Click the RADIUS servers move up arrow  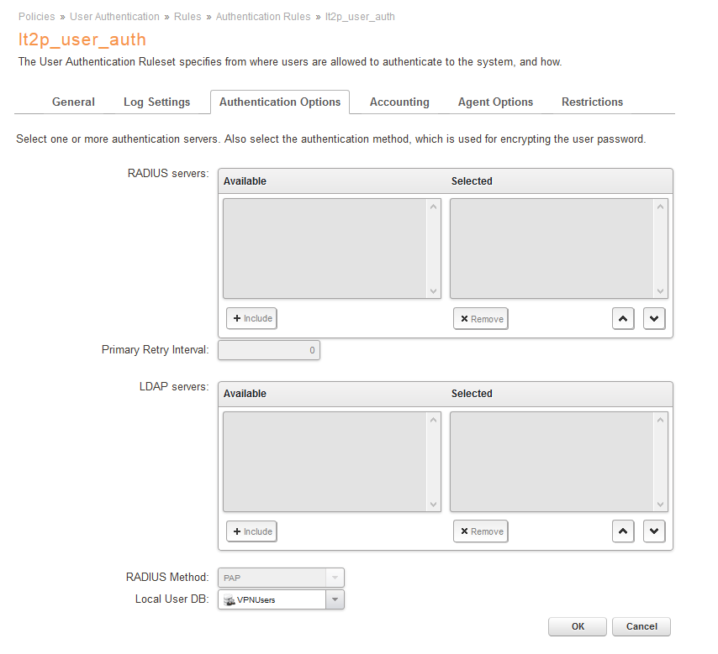[623, 319]
